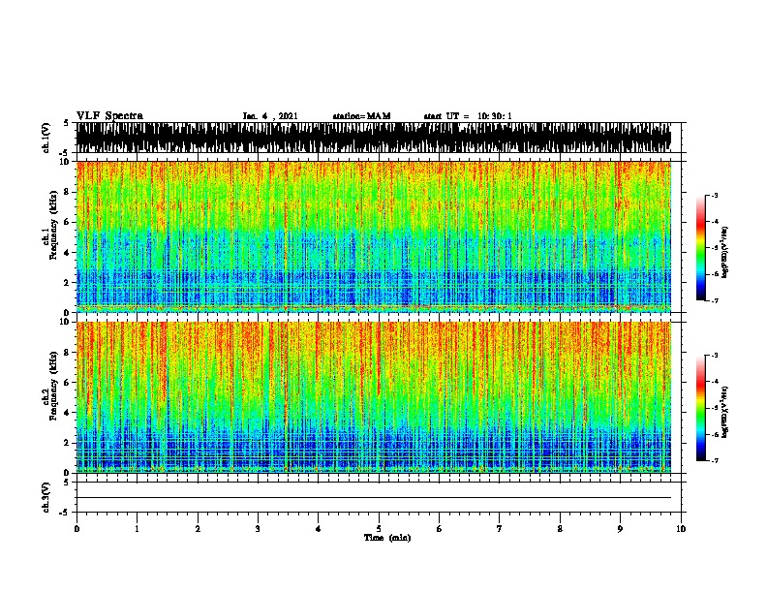The height and width of the screenshot is (593, 767).
Task: Click the '-6' label on ch.1 colorbar
Action: pyautogui.click(x=714, y=274)
